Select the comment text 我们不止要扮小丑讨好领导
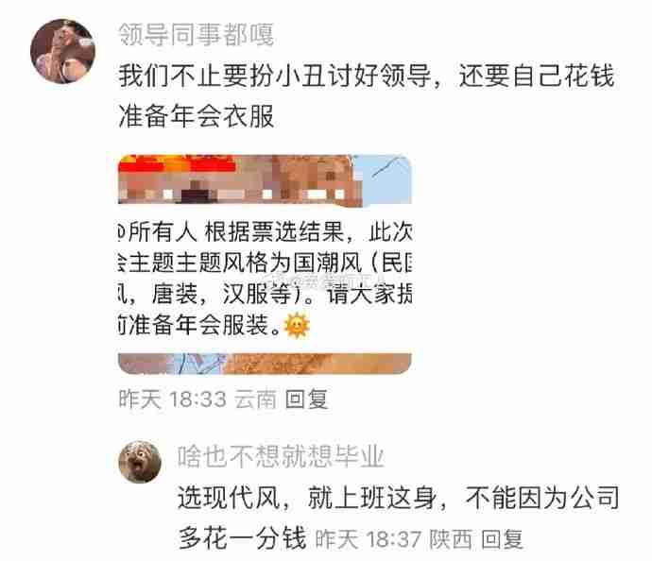The width and height of the screenshot is (652, 561). pyautogui.click(x=275, y=76)
